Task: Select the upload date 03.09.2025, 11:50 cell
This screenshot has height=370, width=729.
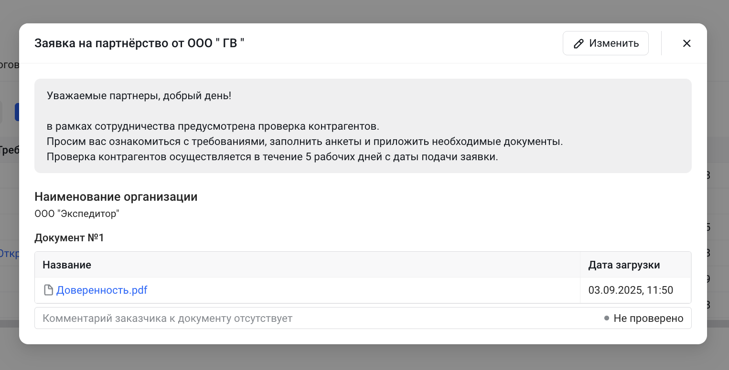Action: [631, 290]
